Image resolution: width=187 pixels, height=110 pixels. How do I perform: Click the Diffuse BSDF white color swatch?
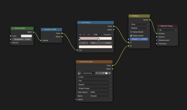(26, 36)
